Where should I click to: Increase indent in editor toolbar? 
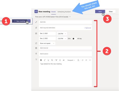[86, 60]
